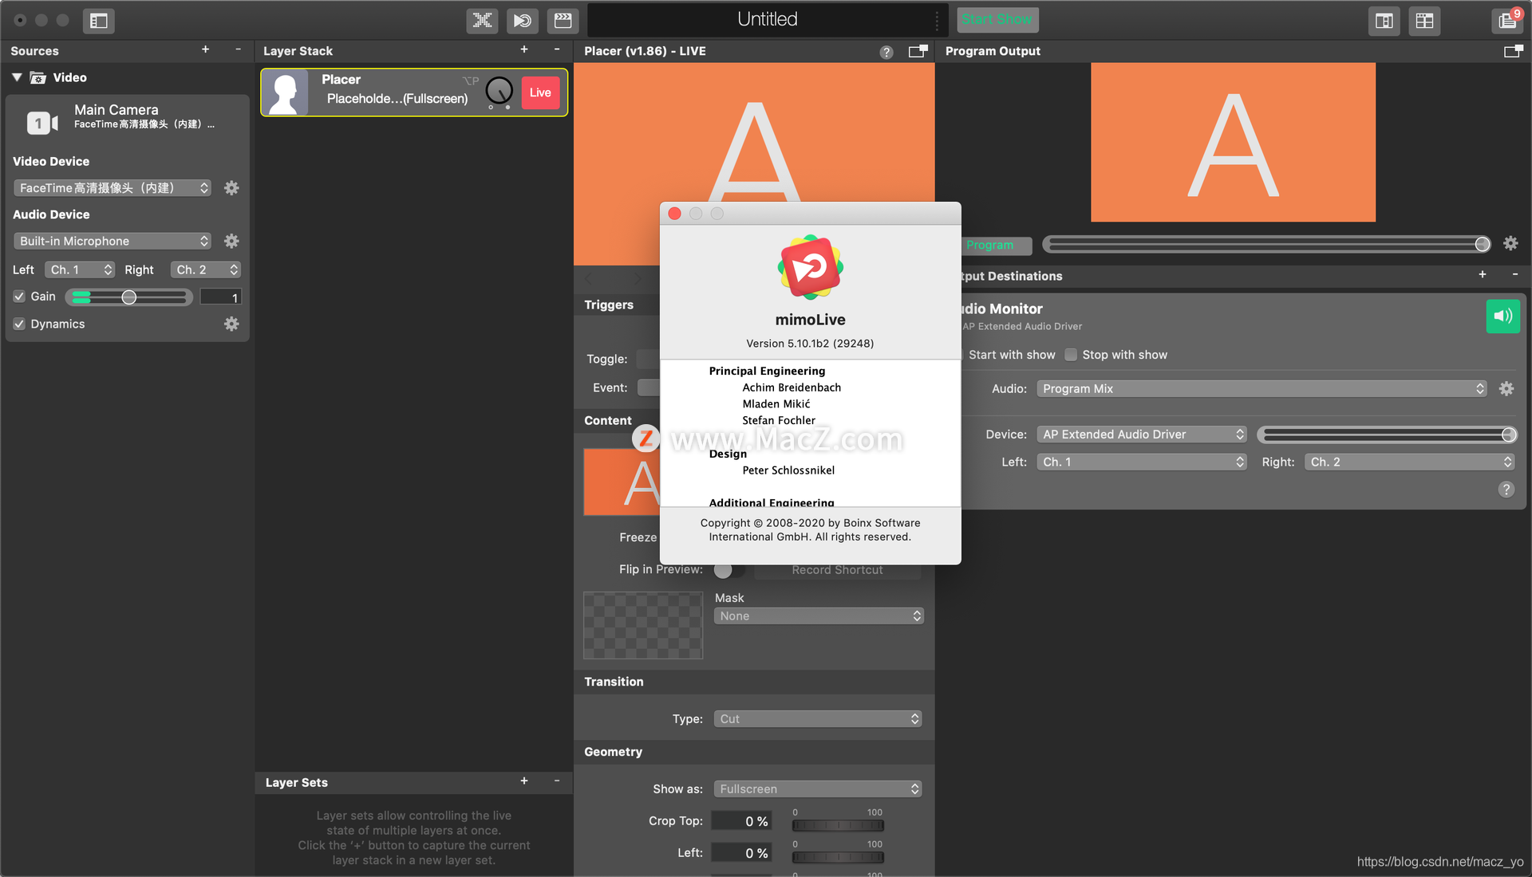
Task: Open Audio Monitor Right Ch. 2 dropdown
Action: pyautogui.click(x=1409, y=462)
